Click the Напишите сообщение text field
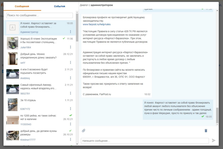This screenshot has height=149, width=223. (x=145, y=140)
